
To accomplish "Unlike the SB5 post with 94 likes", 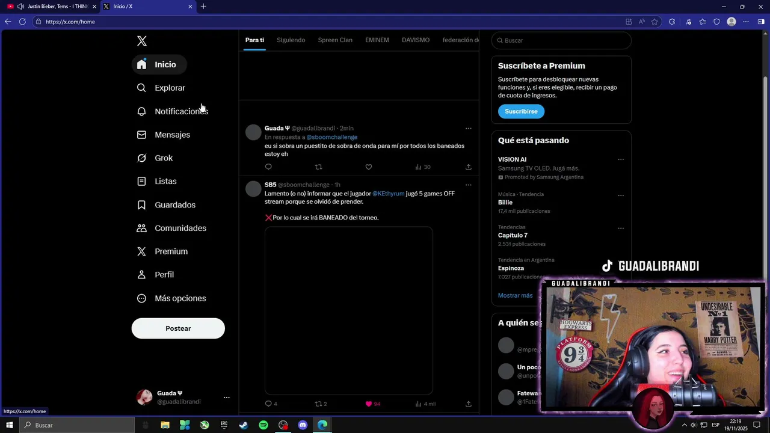I will point(373,404).
